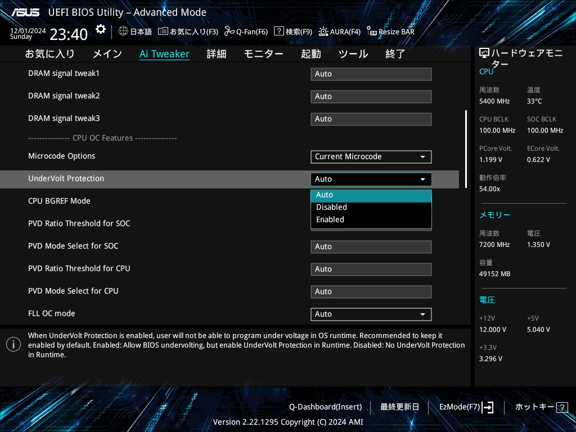576x432 pixels.
Task: Select the DRAM signal tweak1 label
Action: click(x=64, y=74)
